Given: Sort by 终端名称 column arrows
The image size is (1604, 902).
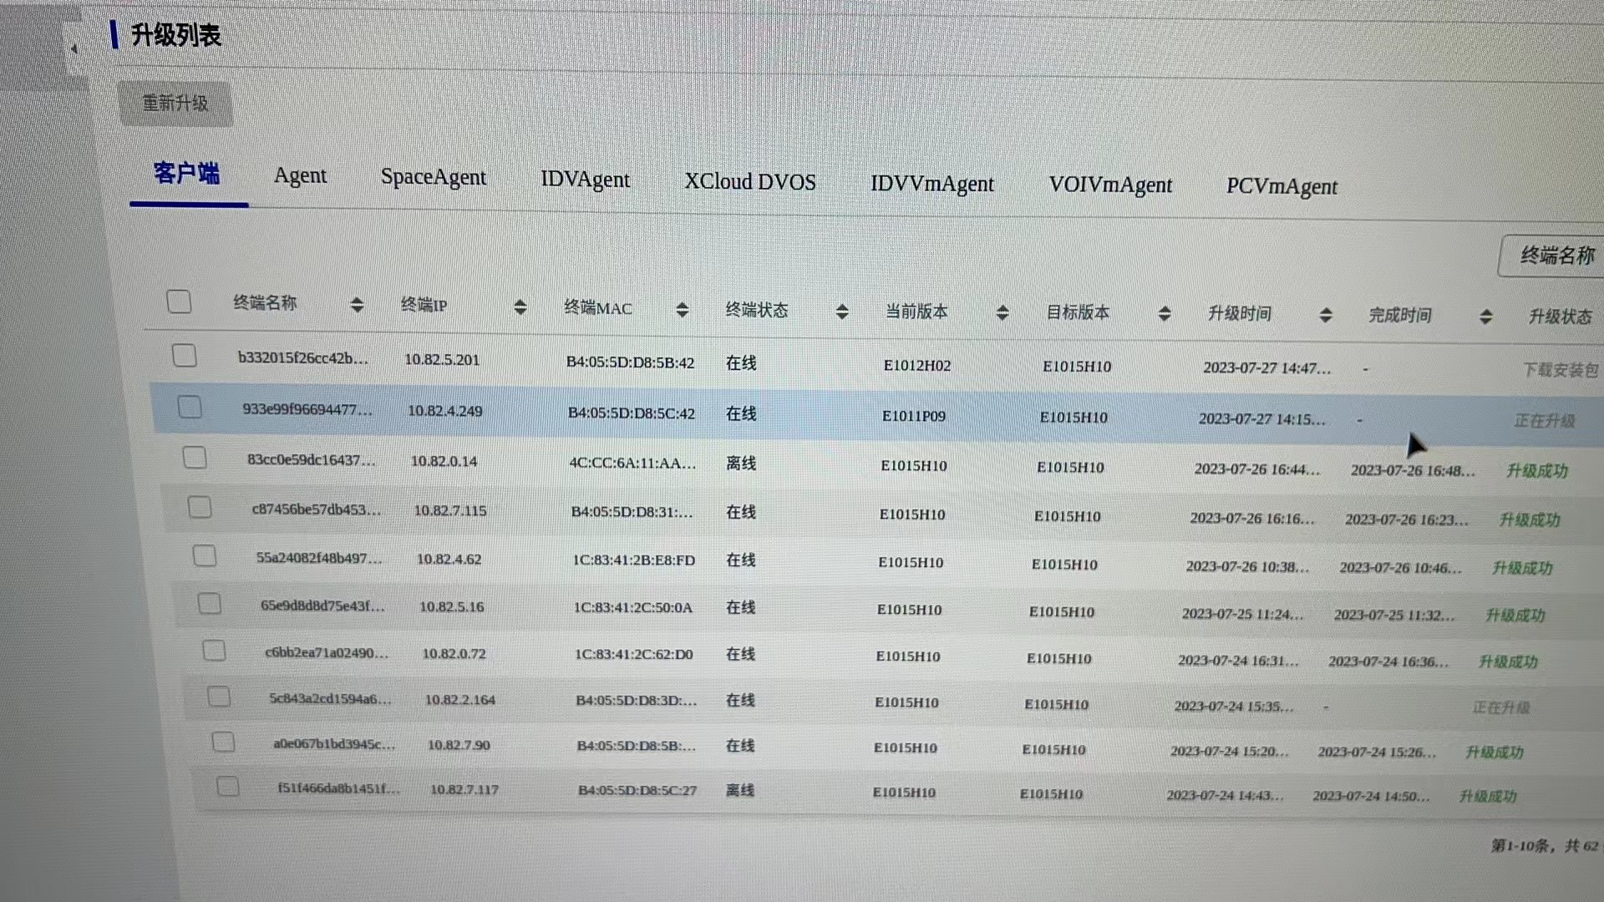Looking at the screenshot, I should (x=357, y=305).
